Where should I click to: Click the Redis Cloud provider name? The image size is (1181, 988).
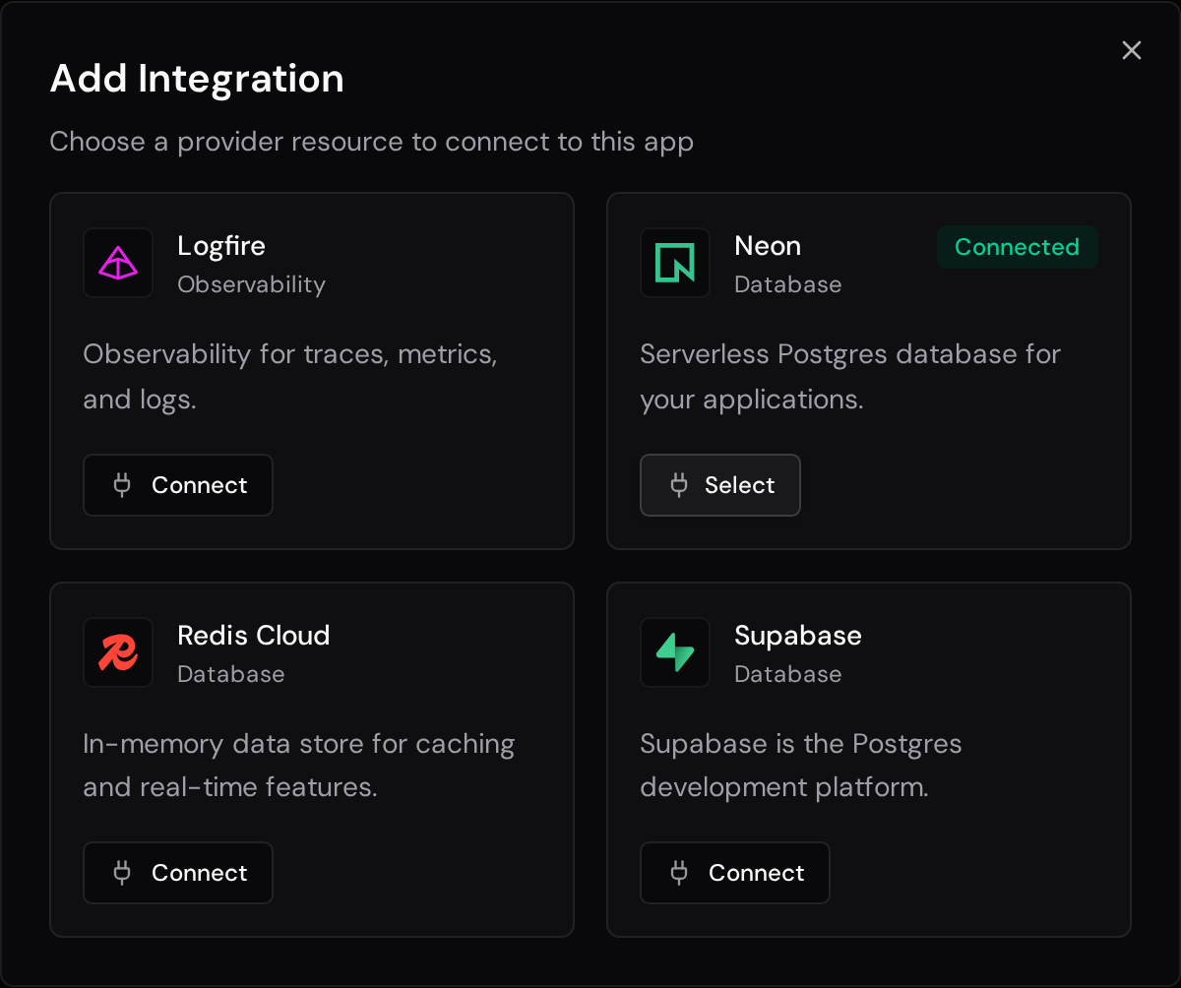[x=254, y=636]
